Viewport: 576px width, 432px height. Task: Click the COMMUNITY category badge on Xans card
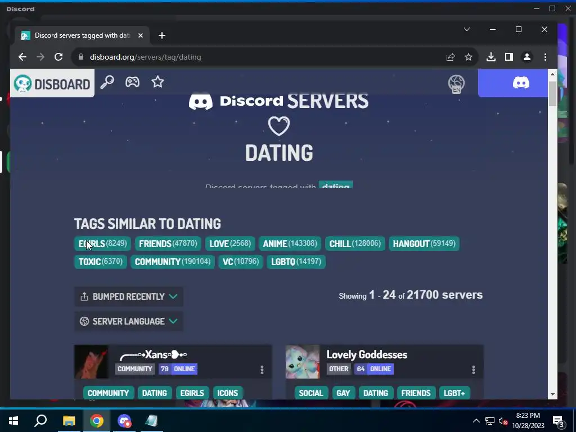pos(135,369)
